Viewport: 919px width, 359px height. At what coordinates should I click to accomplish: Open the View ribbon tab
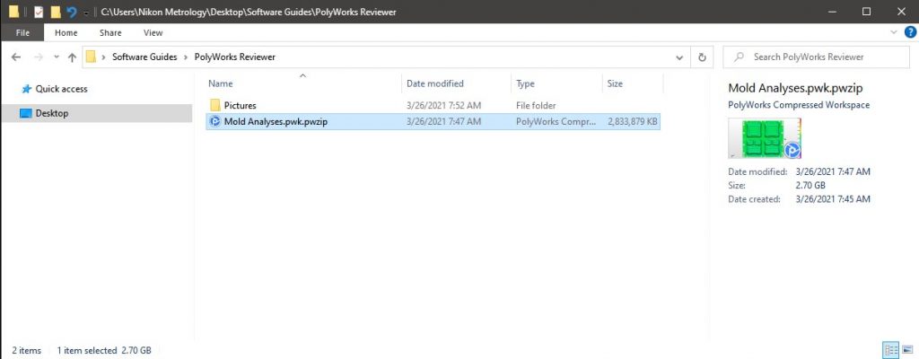(x=153, y=32)
